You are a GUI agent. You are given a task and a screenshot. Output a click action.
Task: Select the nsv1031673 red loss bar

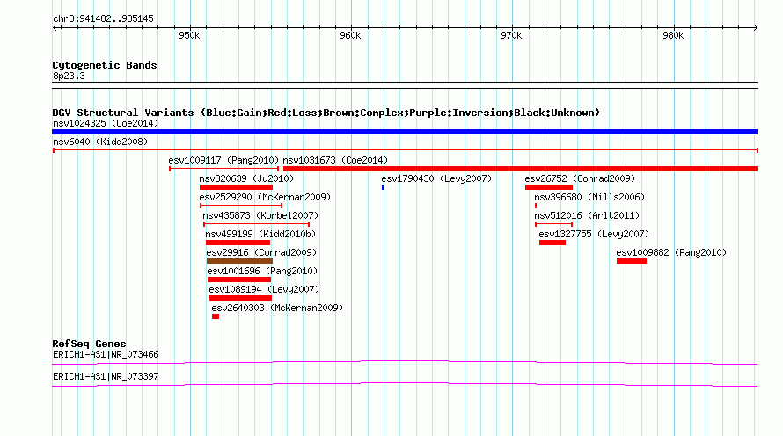coord(520,169)
